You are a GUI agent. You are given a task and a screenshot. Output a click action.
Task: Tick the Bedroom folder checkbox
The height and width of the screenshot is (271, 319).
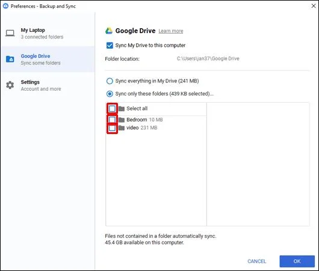click(112, 120)
